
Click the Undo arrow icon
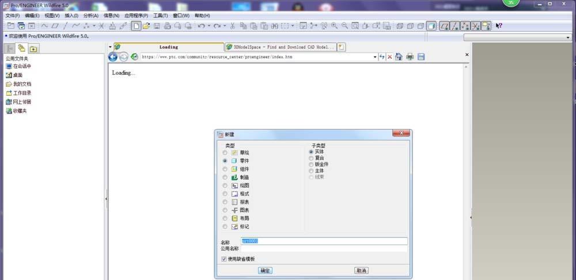201,26
